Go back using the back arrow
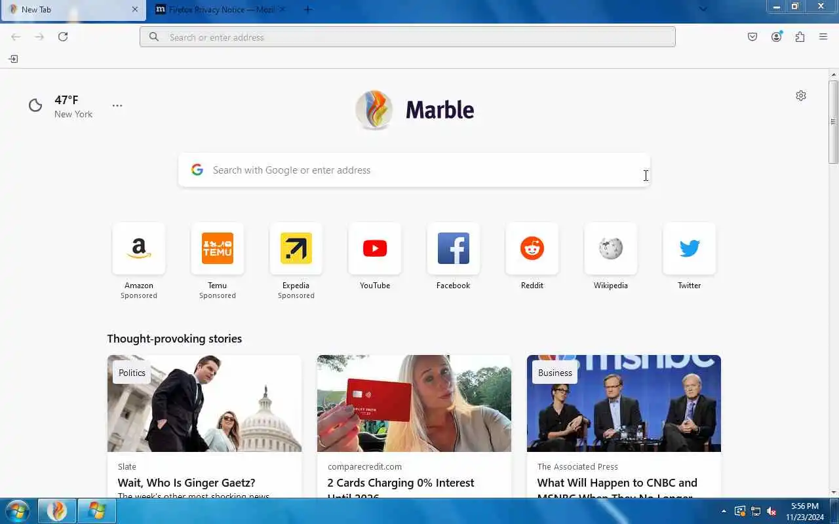Viewport: 839px width, 524px height. pos(16,37)
